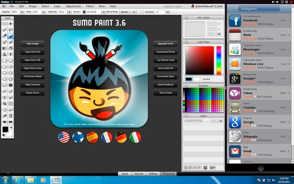This screenshot has height=184, width=294.
Task: Switch to the Settings tab
Action: (x=153, y=174)
